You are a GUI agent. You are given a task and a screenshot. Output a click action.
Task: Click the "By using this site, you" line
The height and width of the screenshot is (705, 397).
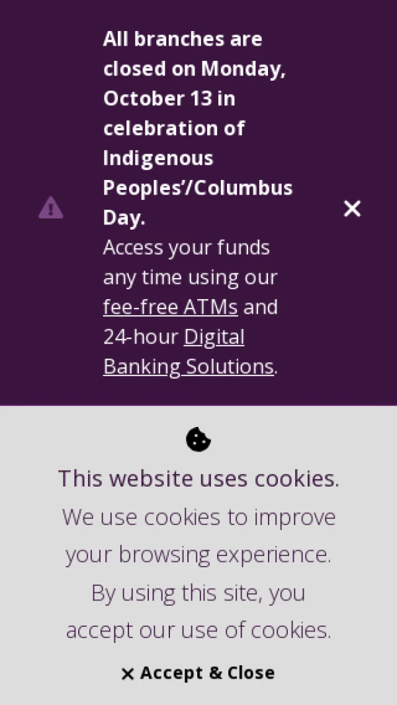coord(198,592)
